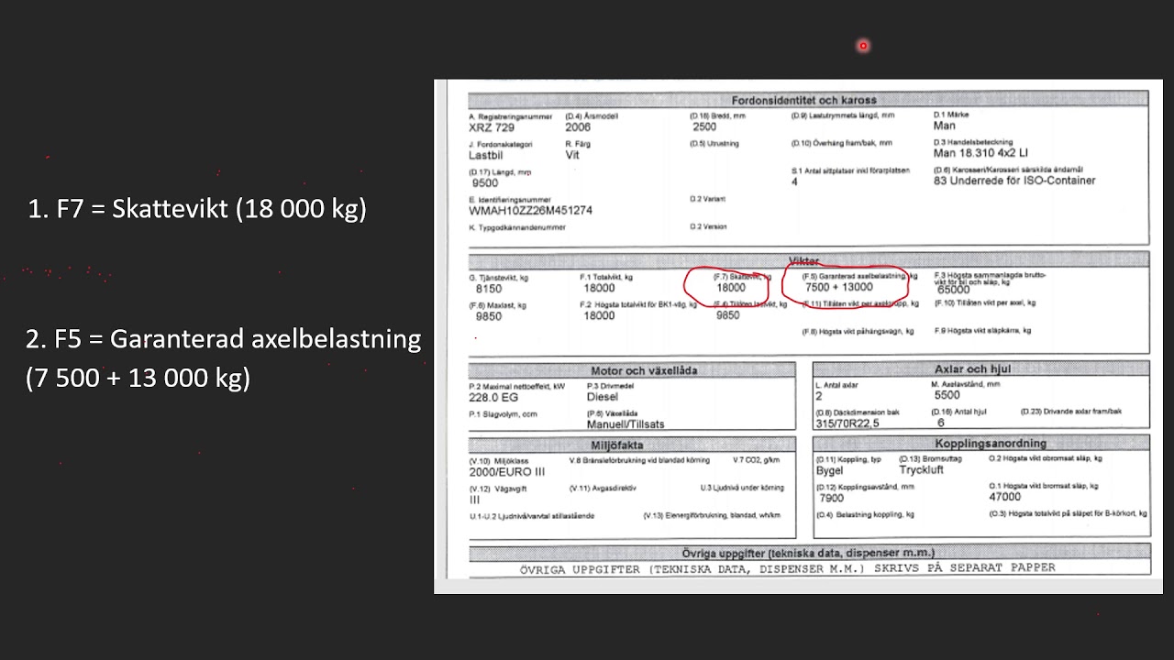Click the Fordonskategori value "Lastbil"
The image size is (1174, 660).
coord(486,155)
